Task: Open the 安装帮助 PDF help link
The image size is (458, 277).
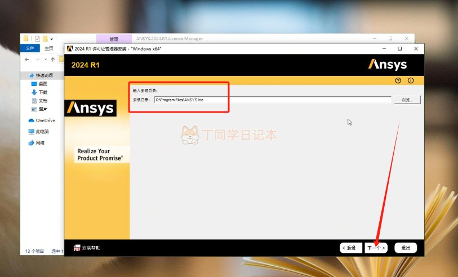Action: pyautogui.click(x=87, y=248)
